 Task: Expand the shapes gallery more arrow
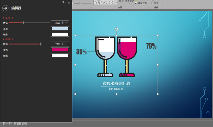click(x=116, y=3)
